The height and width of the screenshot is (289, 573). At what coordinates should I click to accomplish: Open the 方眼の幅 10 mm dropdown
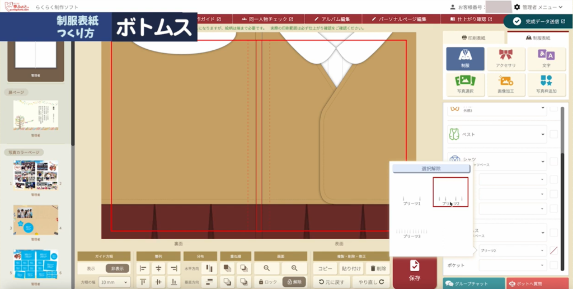[114, 282]
